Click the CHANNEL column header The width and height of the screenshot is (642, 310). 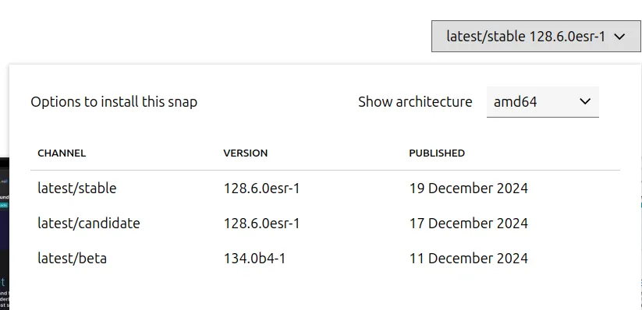coord(62,153)
